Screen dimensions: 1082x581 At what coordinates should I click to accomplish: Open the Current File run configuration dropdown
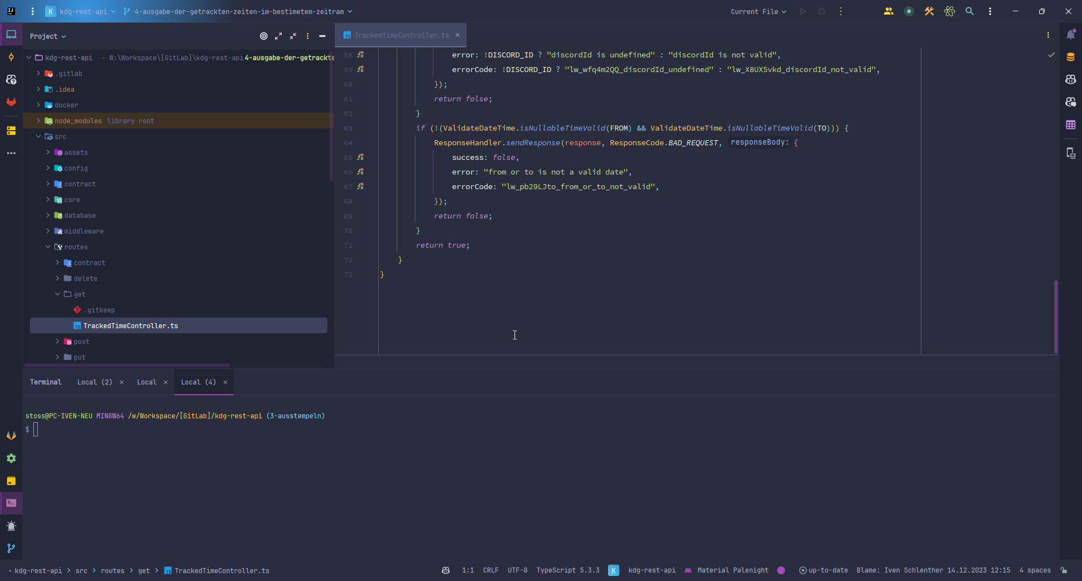(x=758, y=11)
